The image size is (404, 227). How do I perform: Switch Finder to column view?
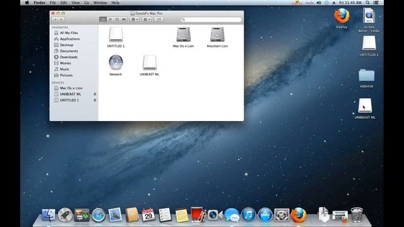117,20
